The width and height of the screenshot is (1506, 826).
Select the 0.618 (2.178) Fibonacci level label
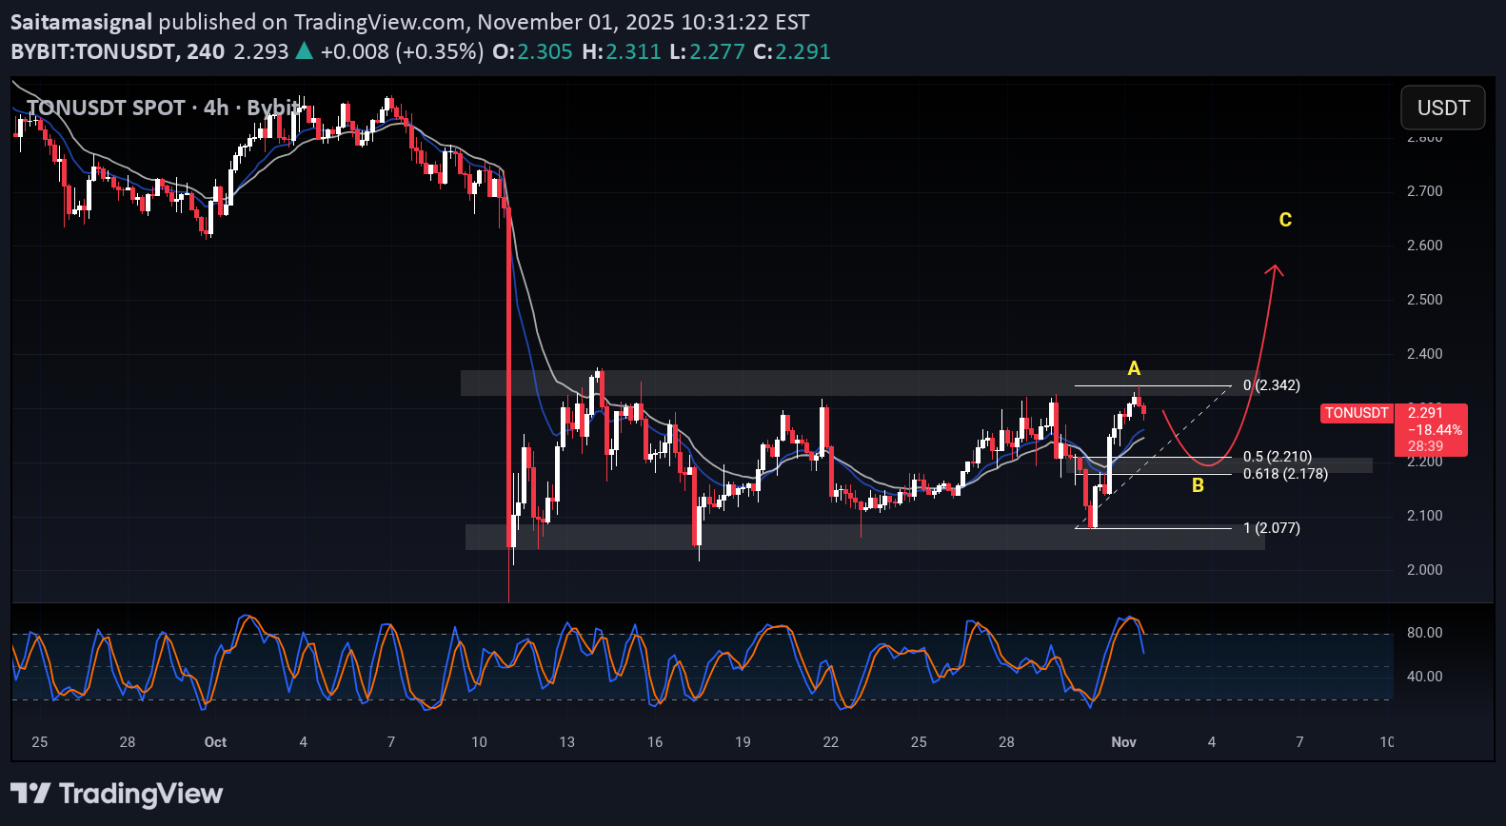coord(1284,474)
